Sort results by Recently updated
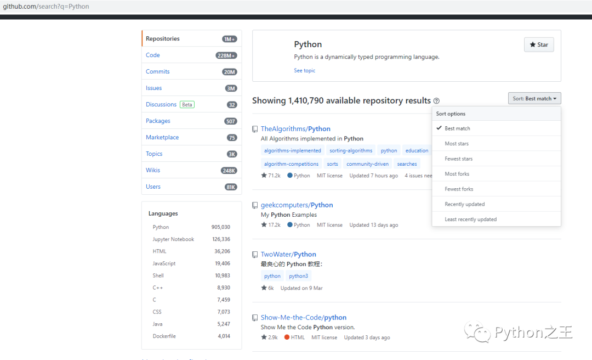The width and height of the screenshot is (592, 360). [x=496, y=204]
